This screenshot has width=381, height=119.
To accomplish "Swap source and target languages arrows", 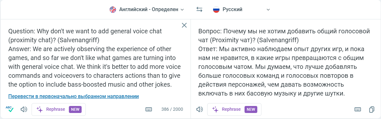I will pos(199,10).
